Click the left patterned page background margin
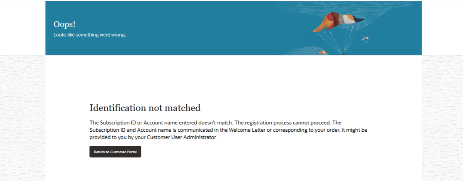 click(x=22, y=118)
